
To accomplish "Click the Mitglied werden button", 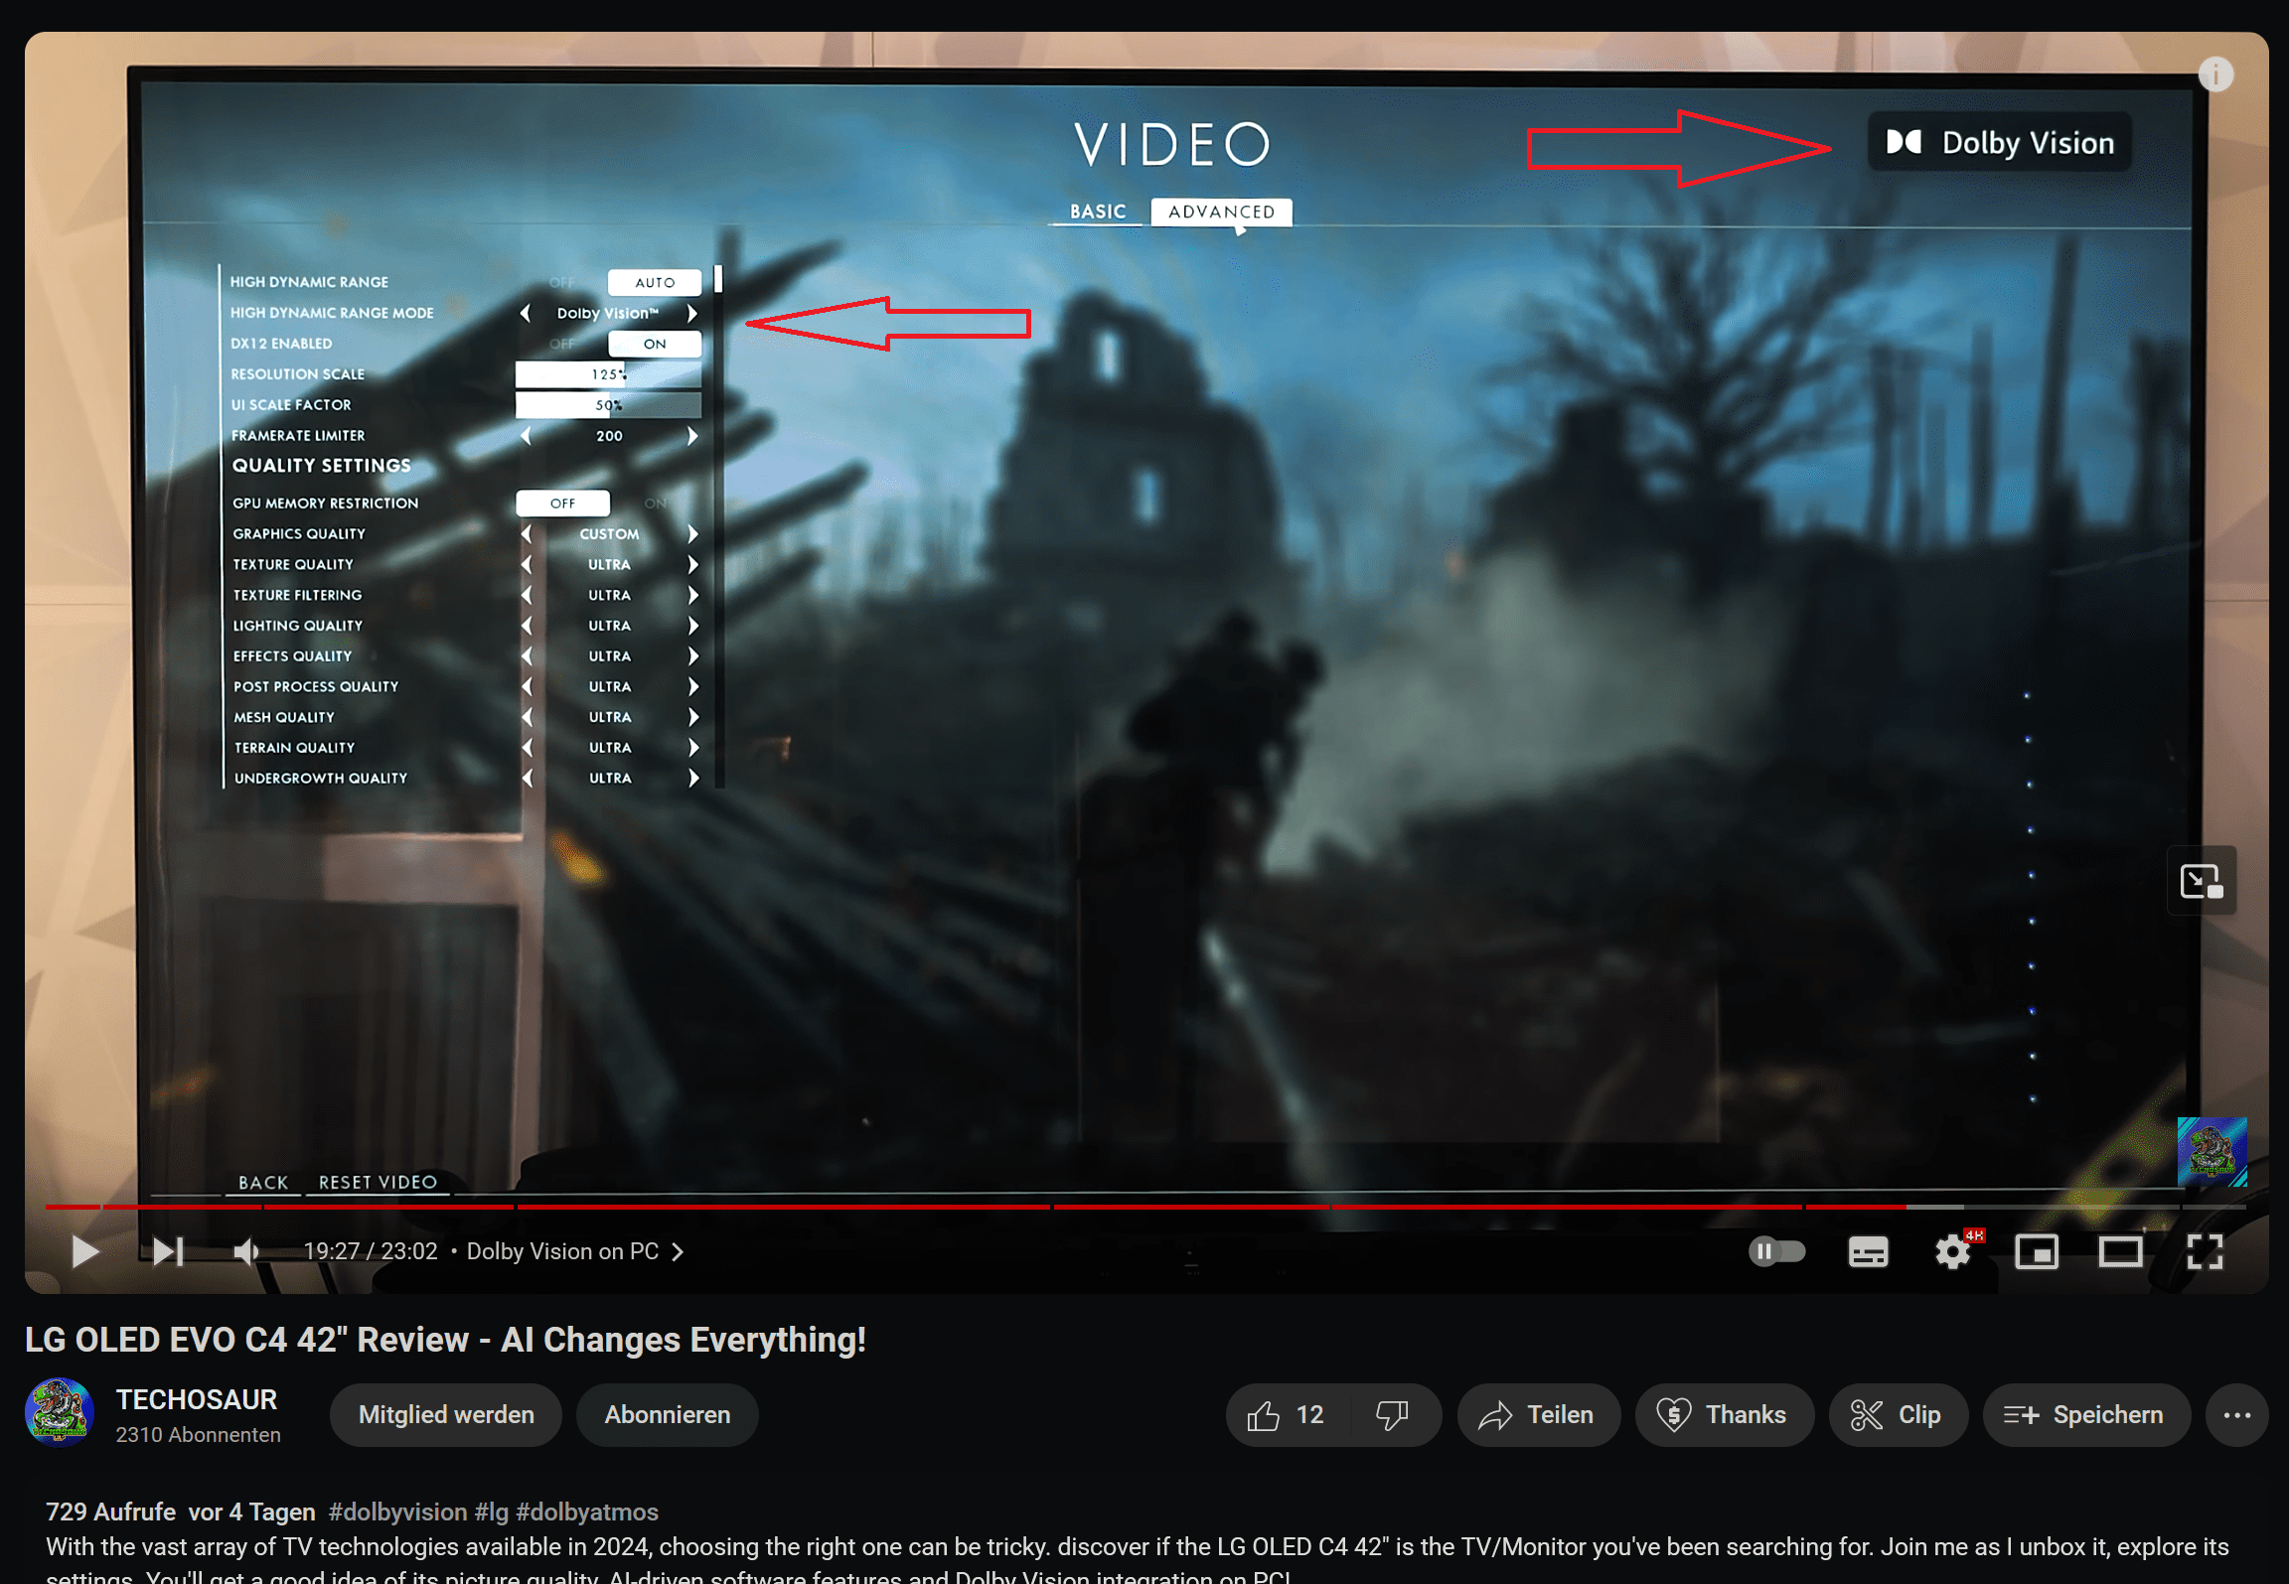I will 446,1415.
